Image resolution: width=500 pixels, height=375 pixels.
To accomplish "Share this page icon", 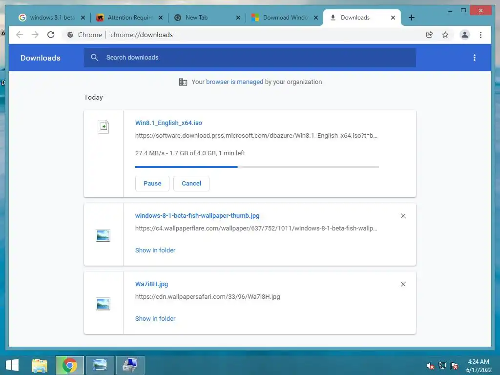I will click(430, 35).
